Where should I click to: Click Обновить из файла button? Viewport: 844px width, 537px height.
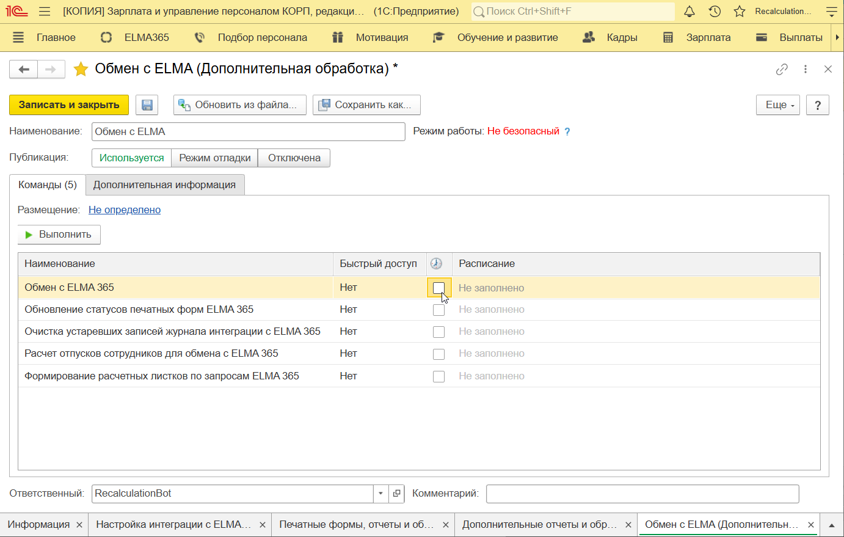tap(240, 105)
